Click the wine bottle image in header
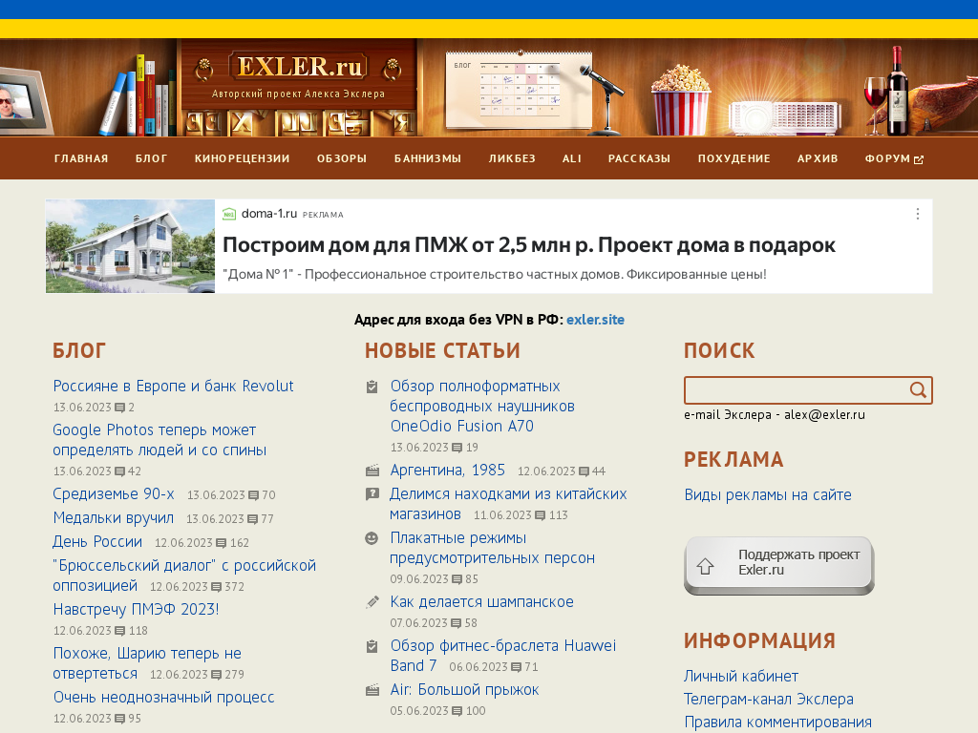978x733 pixels. pos(898,91)
